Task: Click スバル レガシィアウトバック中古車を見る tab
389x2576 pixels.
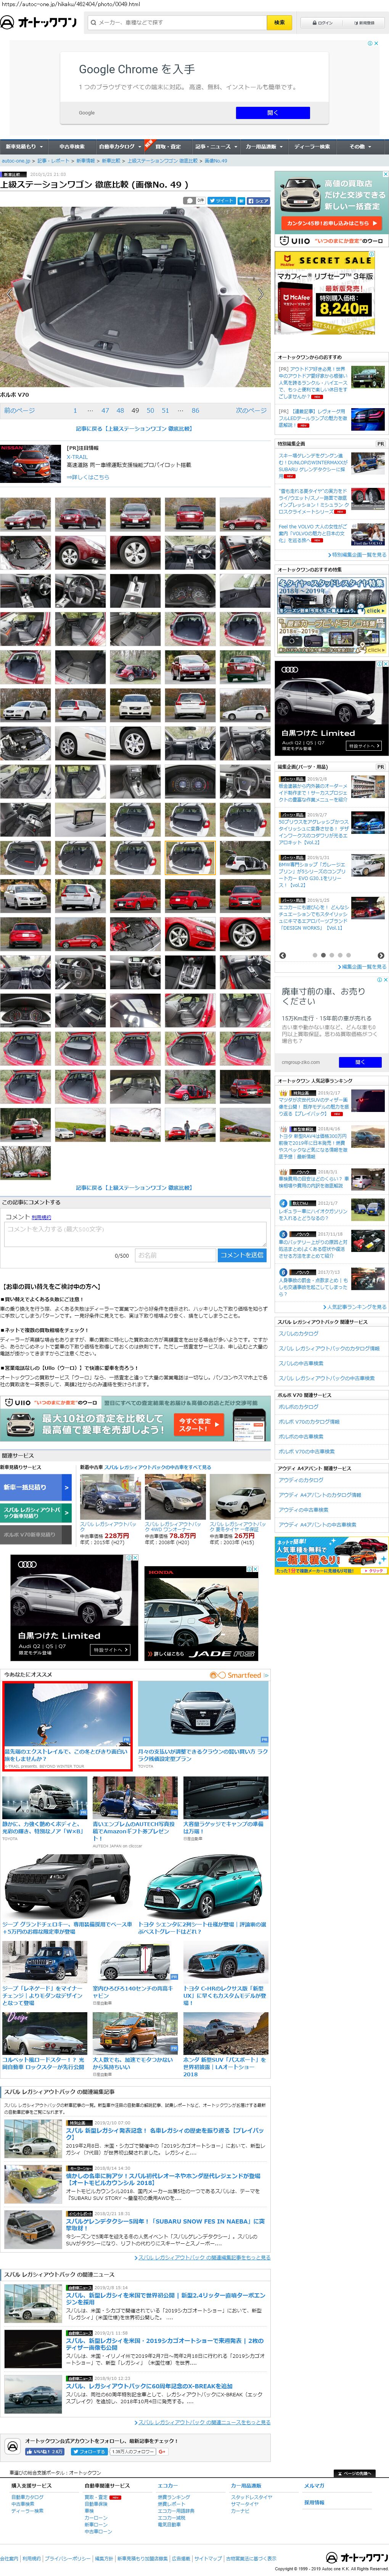Action: [36, 1513]
